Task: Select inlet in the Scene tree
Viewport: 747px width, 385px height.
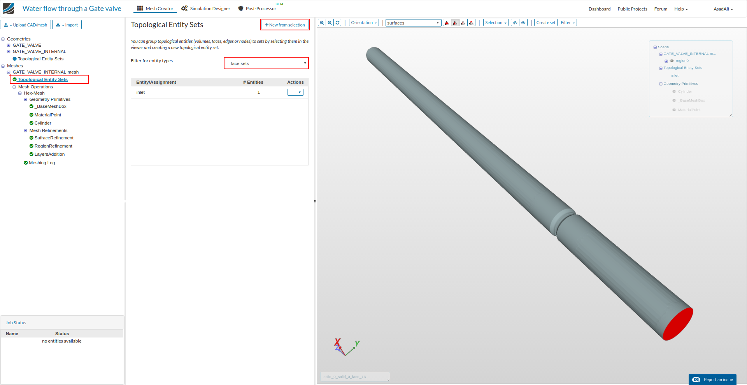Action: point(675,76)
